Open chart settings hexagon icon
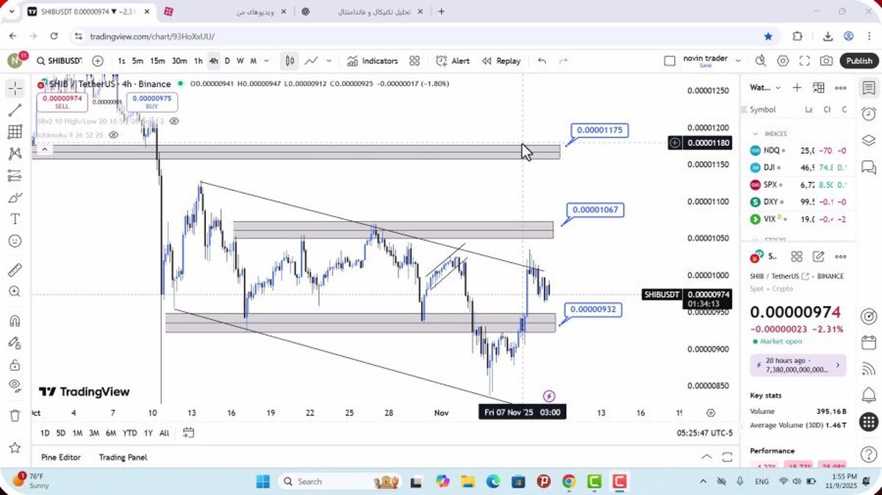Viewport: 882px width, 495px height. (x=783, y=61)
